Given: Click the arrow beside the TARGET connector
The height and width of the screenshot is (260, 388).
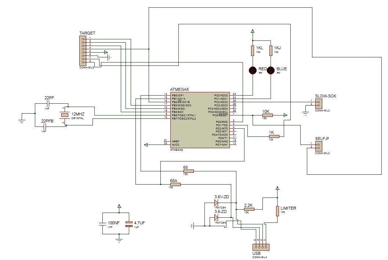Looking at the screenshot, I should [106, 52].
